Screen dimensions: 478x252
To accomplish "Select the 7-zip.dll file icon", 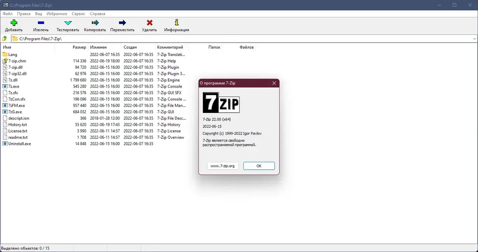I will 5,67.
